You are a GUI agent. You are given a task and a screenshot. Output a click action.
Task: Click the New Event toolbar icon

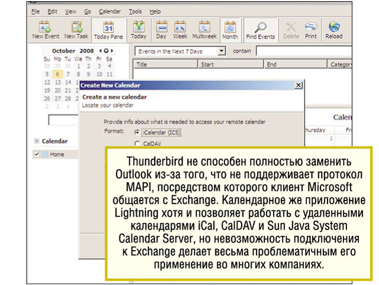(x=46, y=30)
